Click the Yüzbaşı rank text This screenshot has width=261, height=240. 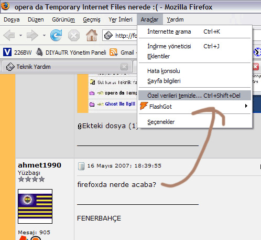29,173
